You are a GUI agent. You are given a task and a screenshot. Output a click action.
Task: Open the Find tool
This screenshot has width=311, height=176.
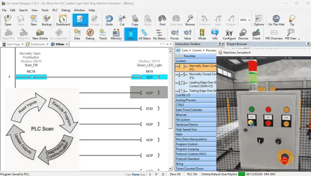coord(162,20)
